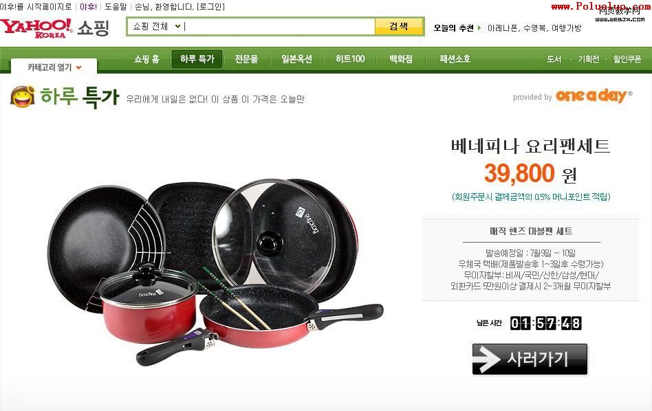The width and height of the screenshot is (652, 411).
Task: Go to the 일본옥션 menu item
Action: pyautogui.click(x=296, y=59)
